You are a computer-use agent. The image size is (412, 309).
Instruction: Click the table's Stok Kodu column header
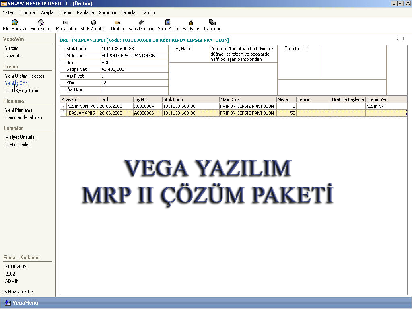pyautogui.click(x=191, y=99)
